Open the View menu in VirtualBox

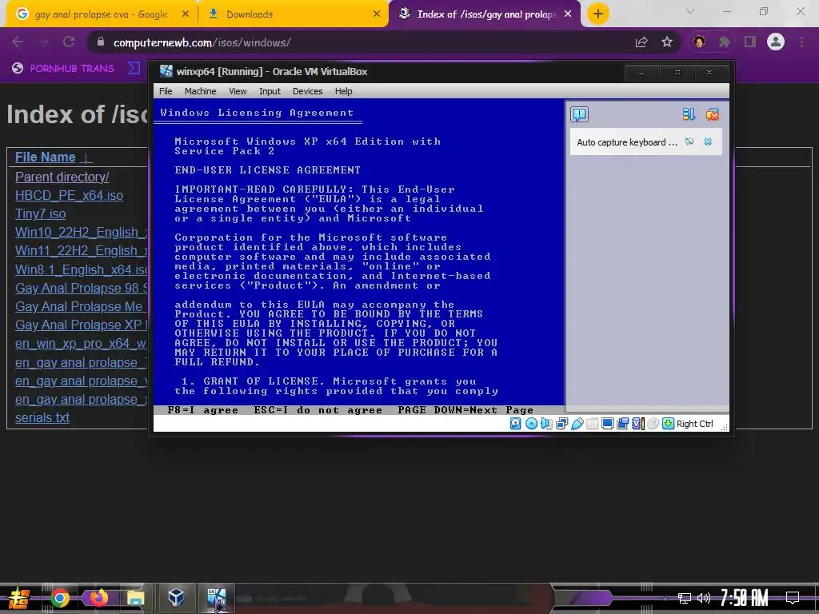click(x=238, y=91)
